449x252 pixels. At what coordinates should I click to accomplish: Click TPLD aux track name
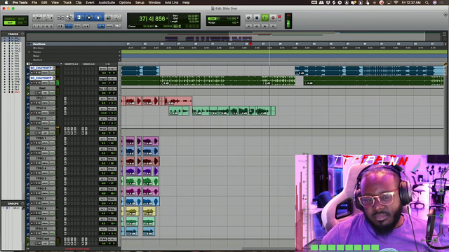pyautogui.click(x=42, y=128)
